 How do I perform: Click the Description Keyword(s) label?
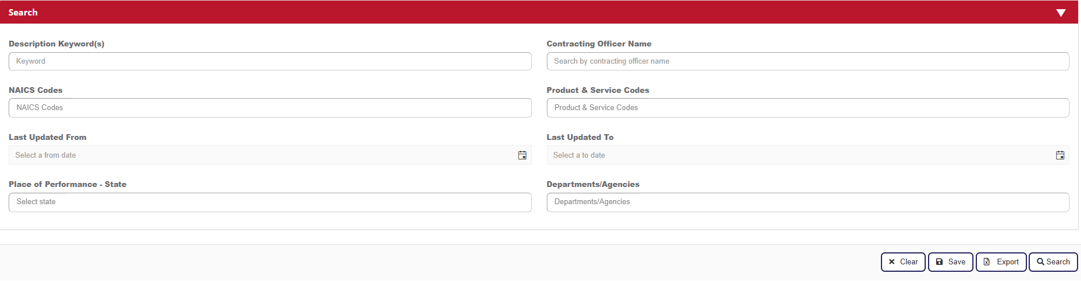click(x=56, y=44)
